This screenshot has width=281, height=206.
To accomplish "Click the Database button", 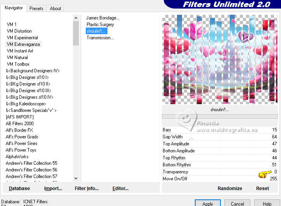I will coord(19,189).
